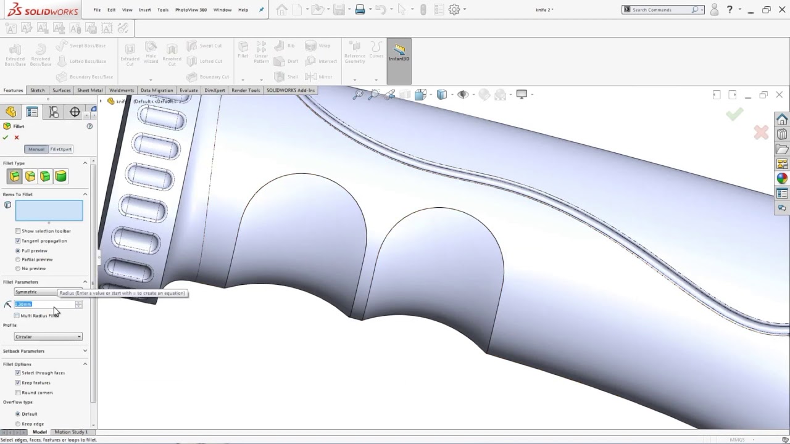Open Appearances in the task pane
The height and width of the screenshot is (444, 790).
(x=782, y=179)
